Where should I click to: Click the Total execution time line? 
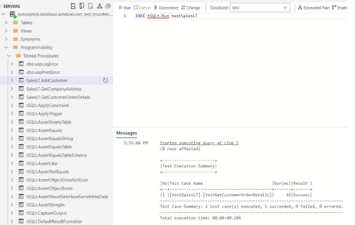(200, 218)
